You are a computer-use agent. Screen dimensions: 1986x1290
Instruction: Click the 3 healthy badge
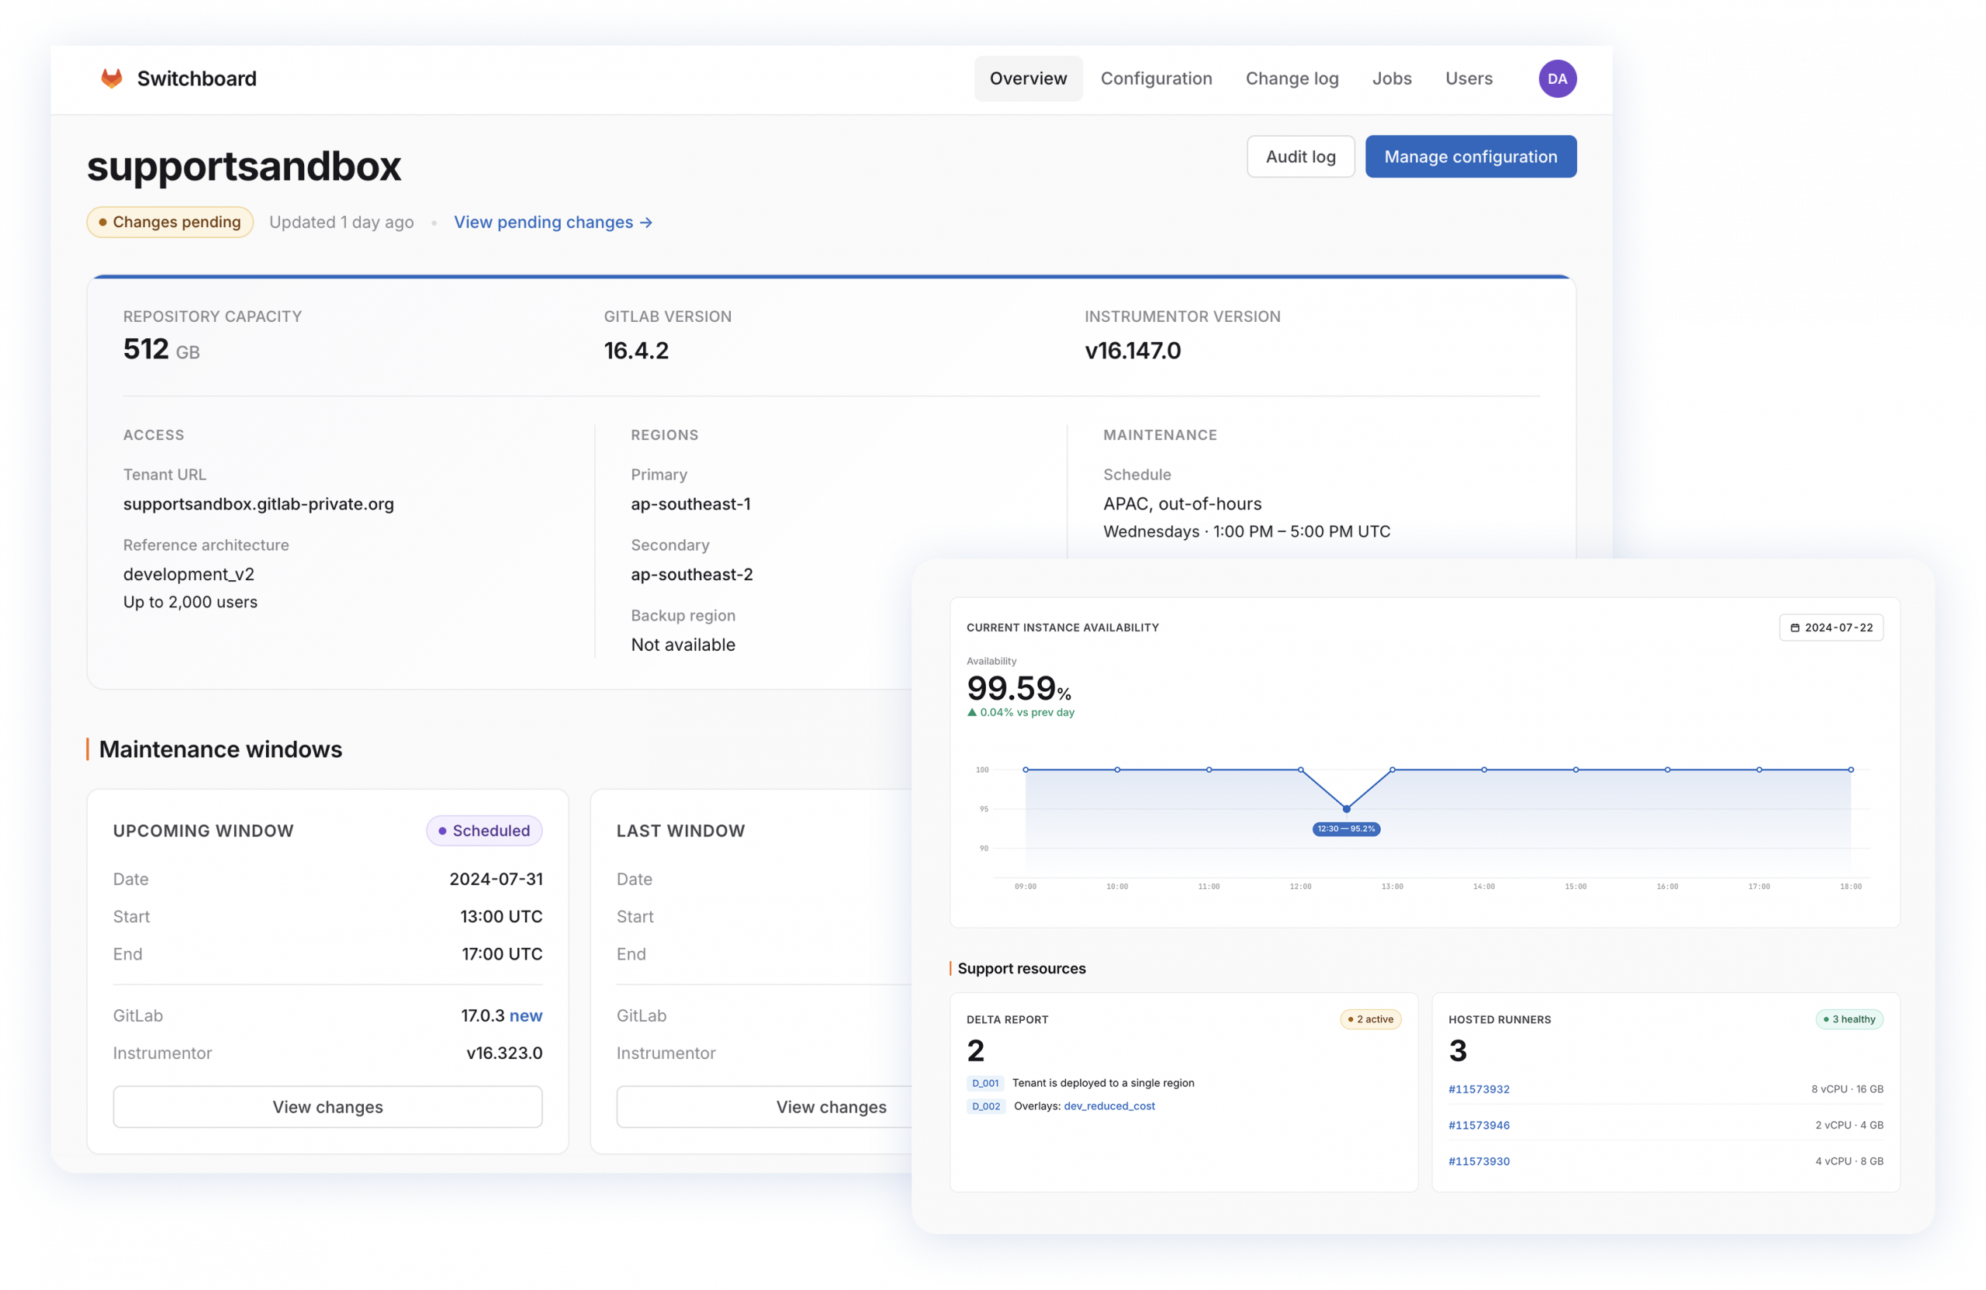1849,1019
